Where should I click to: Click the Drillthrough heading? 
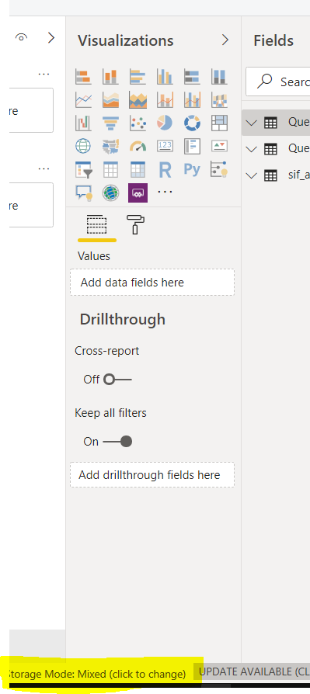pyautogui.click(x=123, y=319)
